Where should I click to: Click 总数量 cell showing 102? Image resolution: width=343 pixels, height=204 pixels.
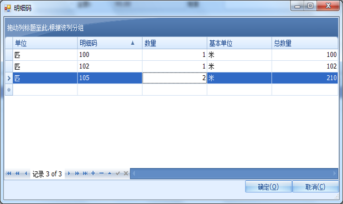click(x=305, y=66)
